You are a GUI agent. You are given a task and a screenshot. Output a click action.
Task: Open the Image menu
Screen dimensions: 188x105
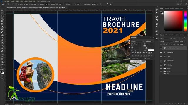[13, 1]
